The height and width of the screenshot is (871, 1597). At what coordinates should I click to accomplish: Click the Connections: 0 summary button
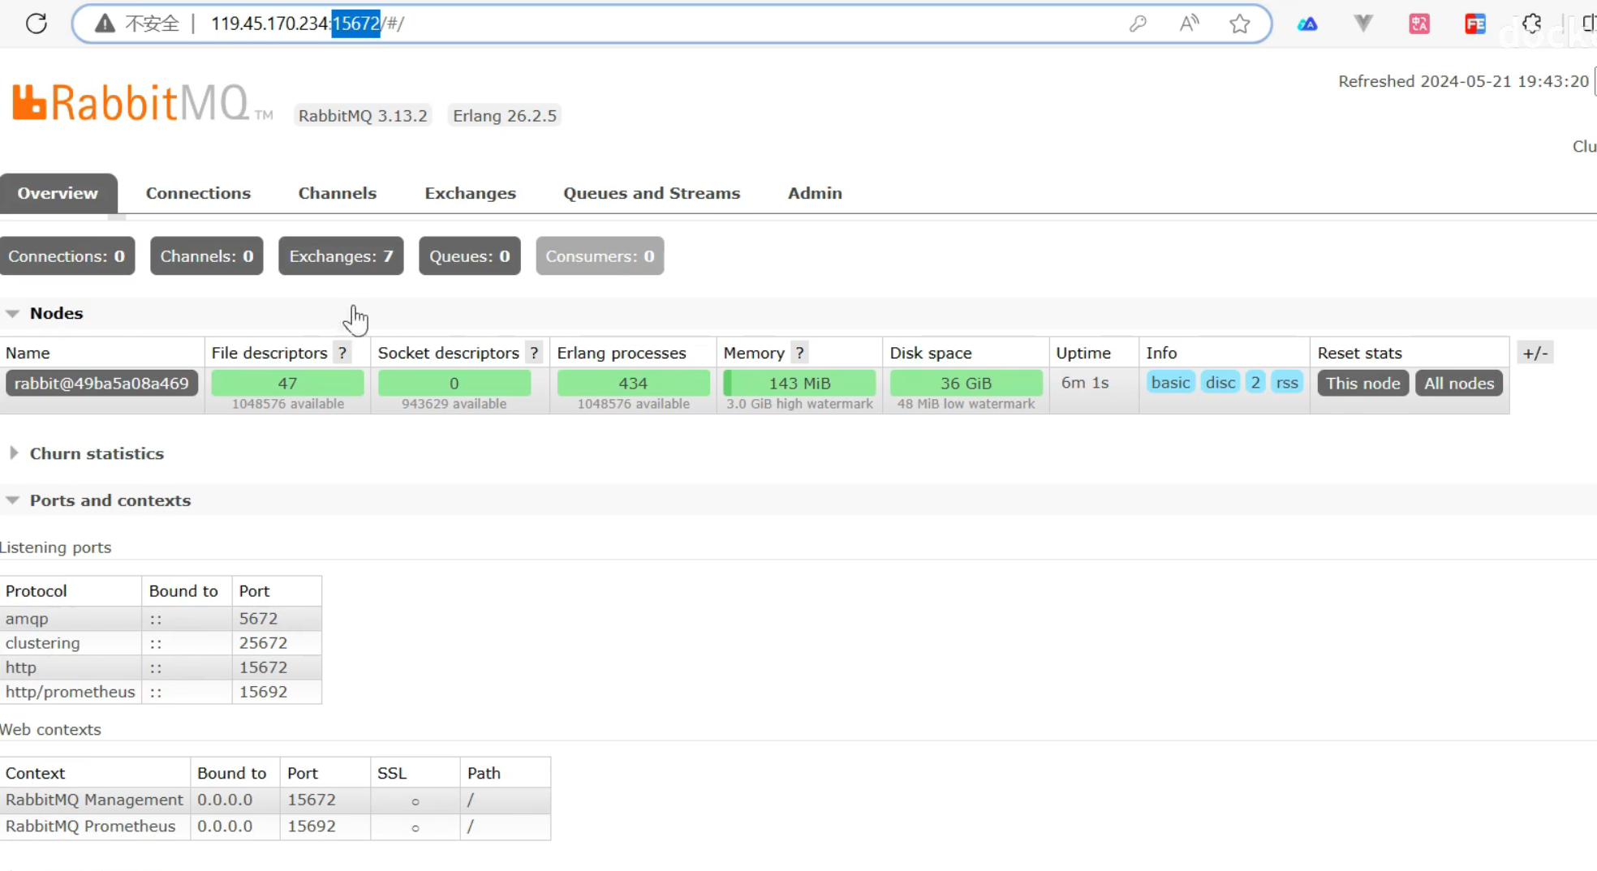click(x=67, y=256)
